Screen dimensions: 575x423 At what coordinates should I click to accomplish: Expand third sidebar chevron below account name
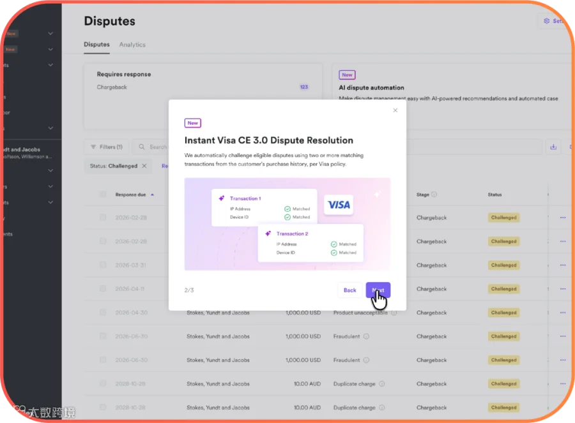click(x=50, y=202)
